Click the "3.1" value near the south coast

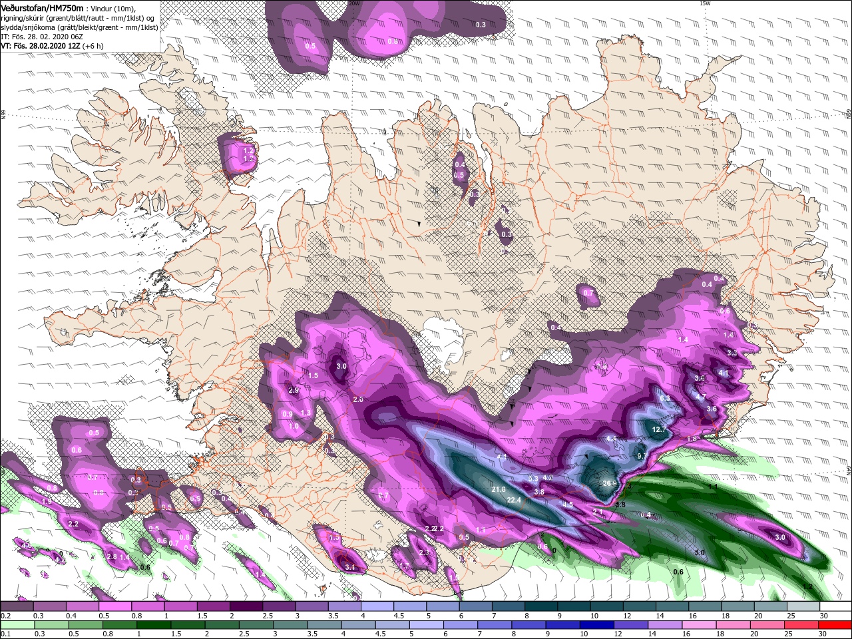(351, 567)
